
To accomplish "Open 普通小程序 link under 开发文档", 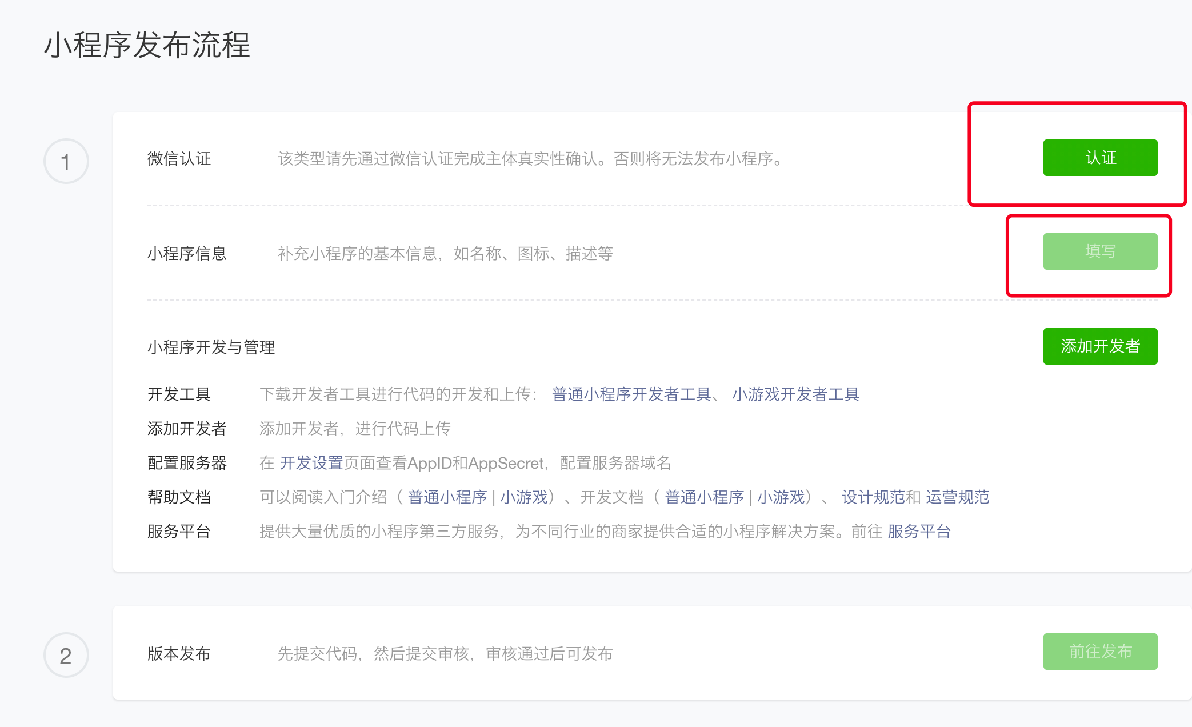I will [x=704, y=497].
